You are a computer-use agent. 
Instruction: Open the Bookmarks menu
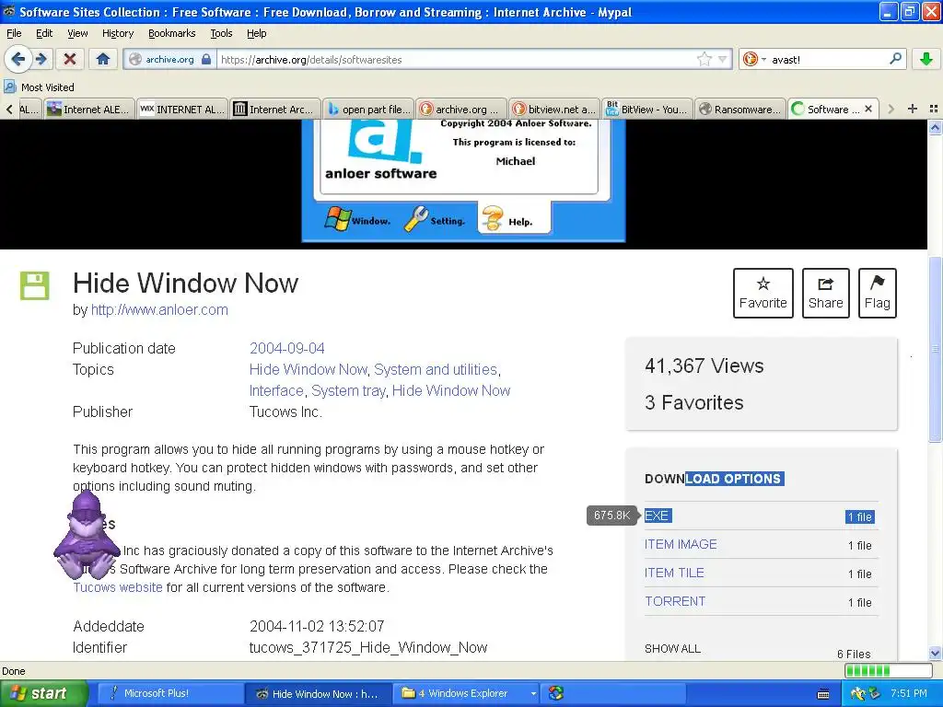[171, 33]
